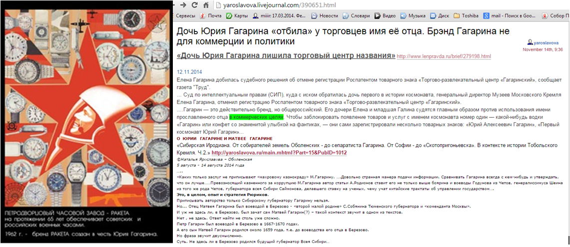
Task: Click the user icon beside yaroslavova
Action: point(531,42)
